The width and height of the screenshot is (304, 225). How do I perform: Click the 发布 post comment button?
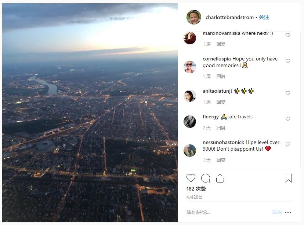point(277,212)
